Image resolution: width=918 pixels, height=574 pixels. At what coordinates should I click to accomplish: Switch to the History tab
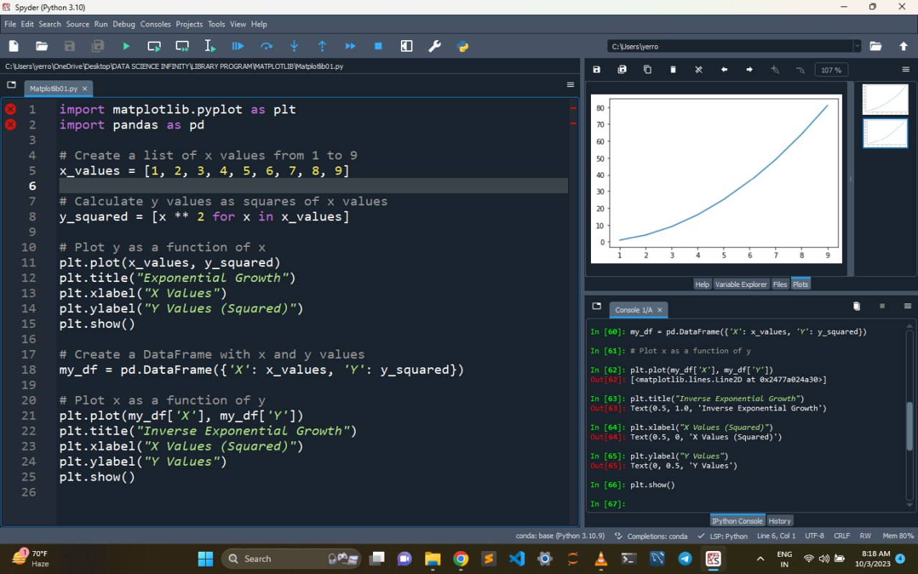click(780, 521)
